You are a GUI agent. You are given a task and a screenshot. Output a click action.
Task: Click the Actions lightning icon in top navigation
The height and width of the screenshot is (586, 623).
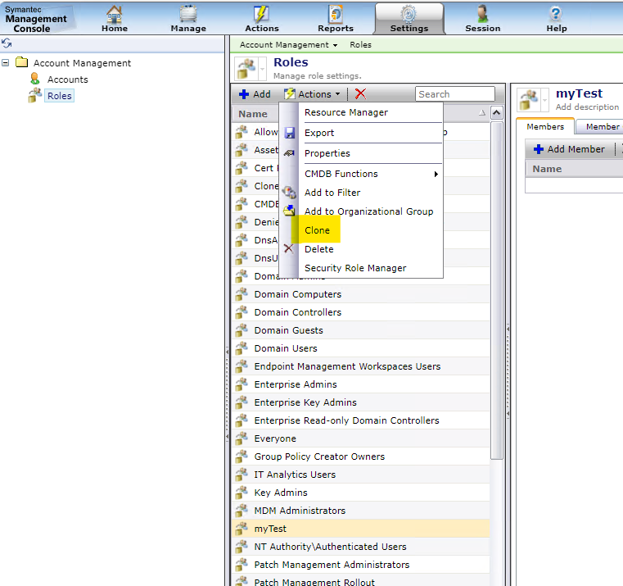pyautogui.click(x=262, y=15)
